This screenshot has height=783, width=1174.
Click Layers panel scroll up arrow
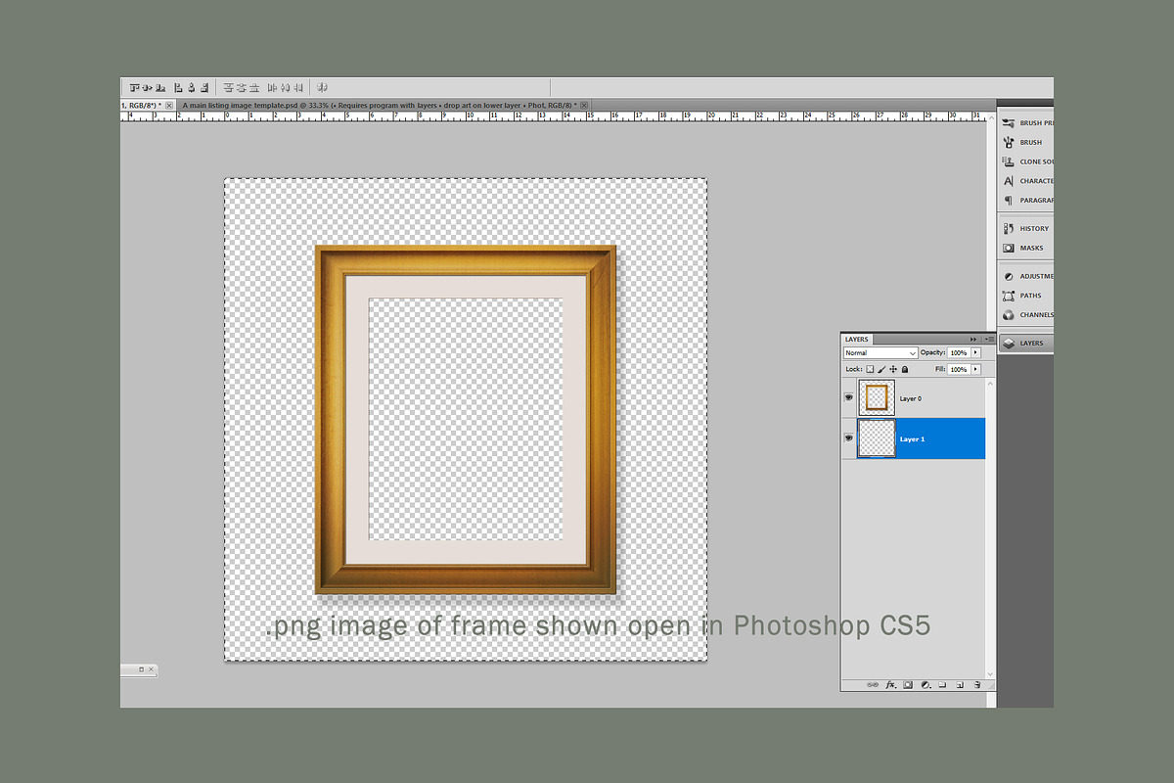point(990,384)
